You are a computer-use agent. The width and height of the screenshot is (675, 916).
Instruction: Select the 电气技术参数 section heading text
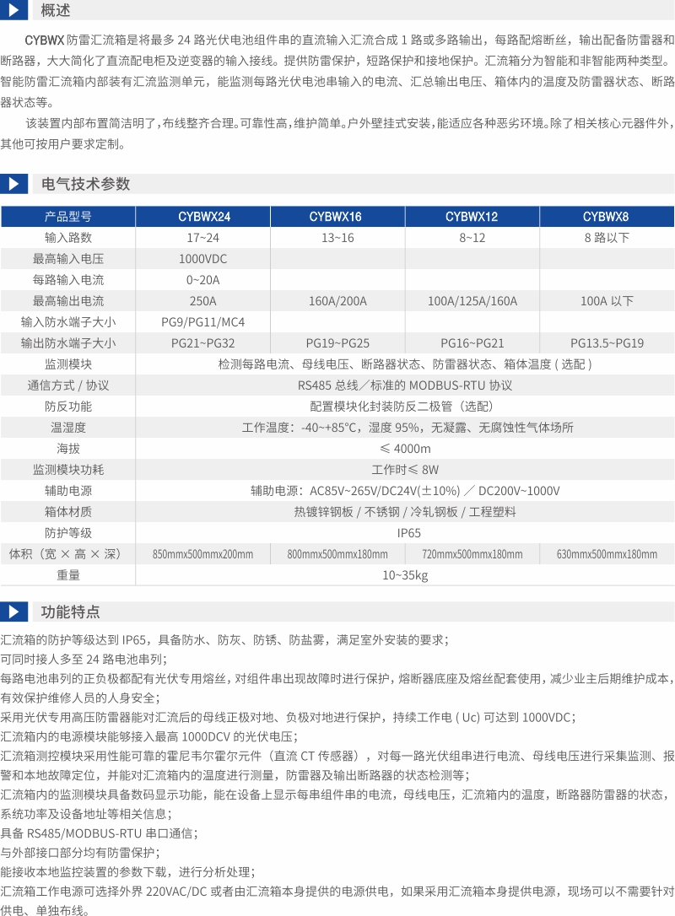[x=85, y=184]
